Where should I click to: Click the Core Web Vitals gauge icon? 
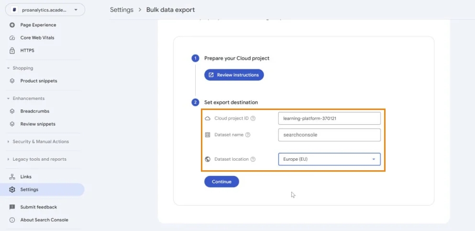click(12, 38)
